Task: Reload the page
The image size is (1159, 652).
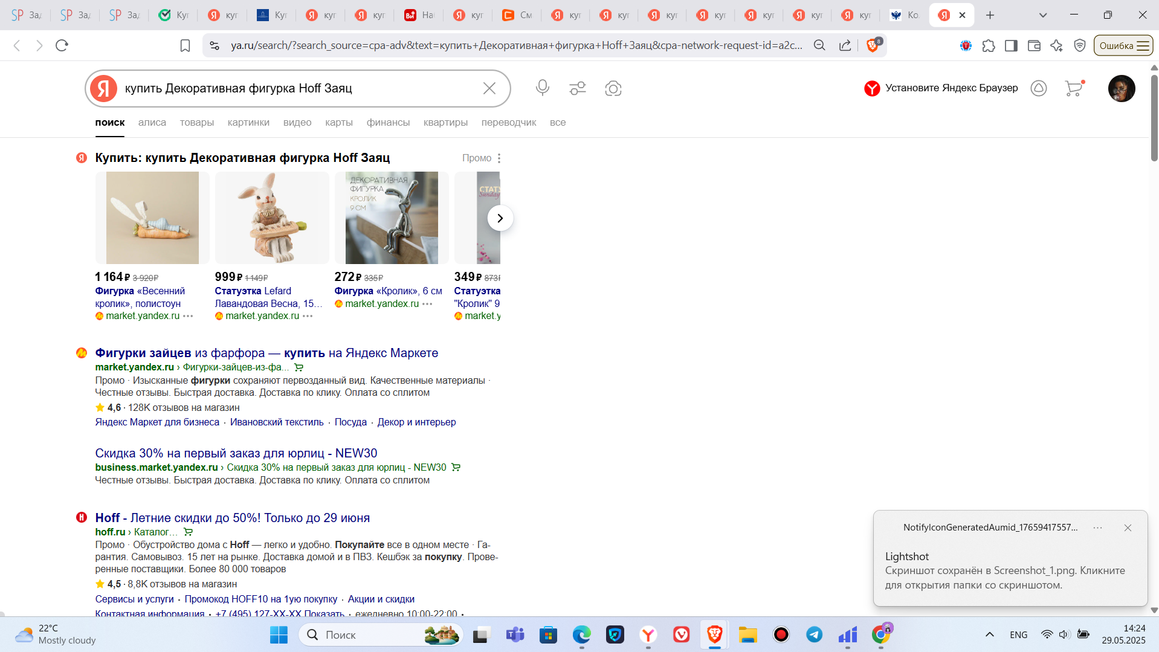Action: [62, 45]
